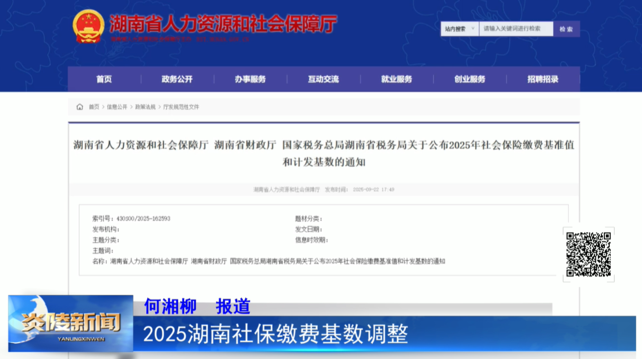Click the 发文日期 label

(x=309, y=229)
